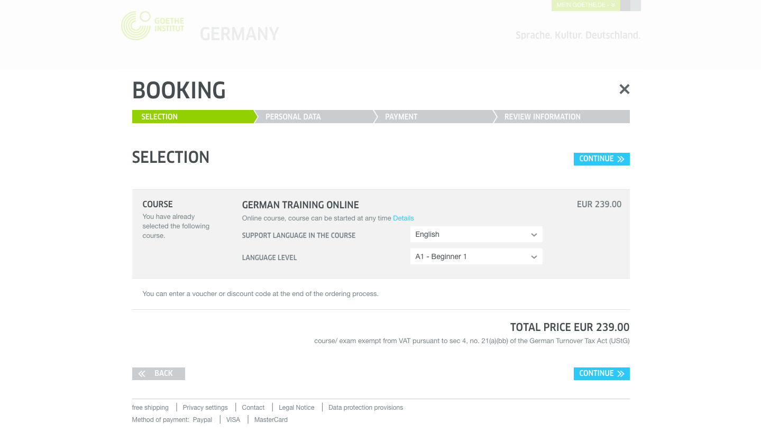Click the Goethe Institut logo
Screen dimensions: 761x433
pyautogui.click(x=152, y=25)
